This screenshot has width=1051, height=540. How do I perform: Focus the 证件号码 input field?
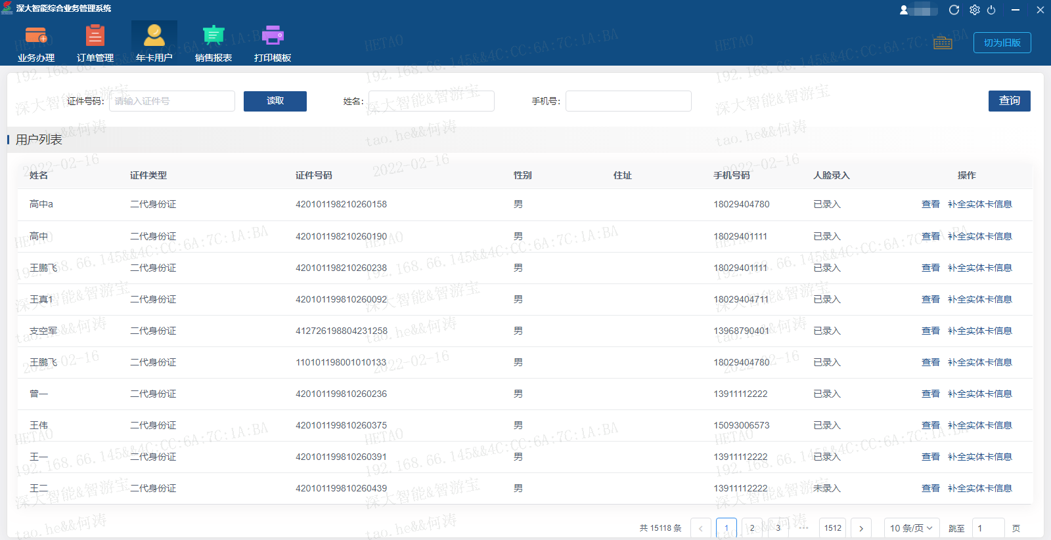(172, 101)
